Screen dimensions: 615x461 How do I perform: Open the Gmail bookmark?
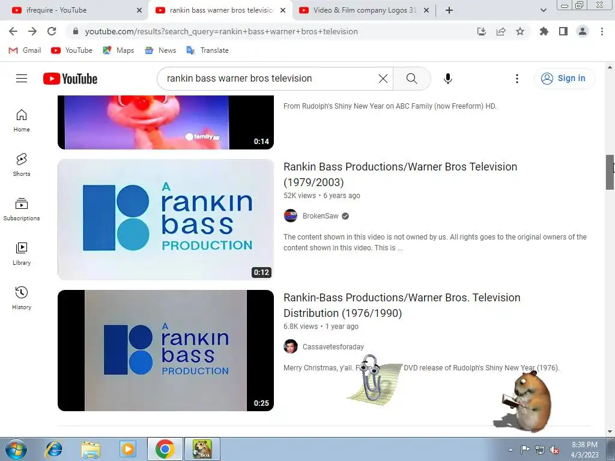[25, 50]
